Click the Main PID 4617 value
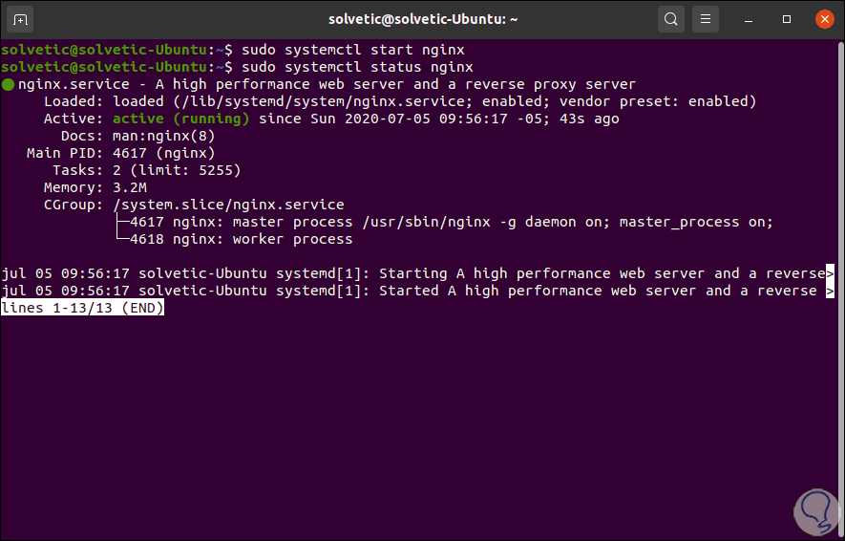Screen dimensions: 845x541 [164, 153]
